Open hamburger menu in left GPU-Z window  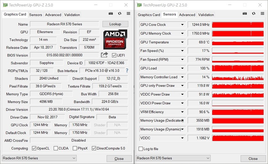coord(128,13)
